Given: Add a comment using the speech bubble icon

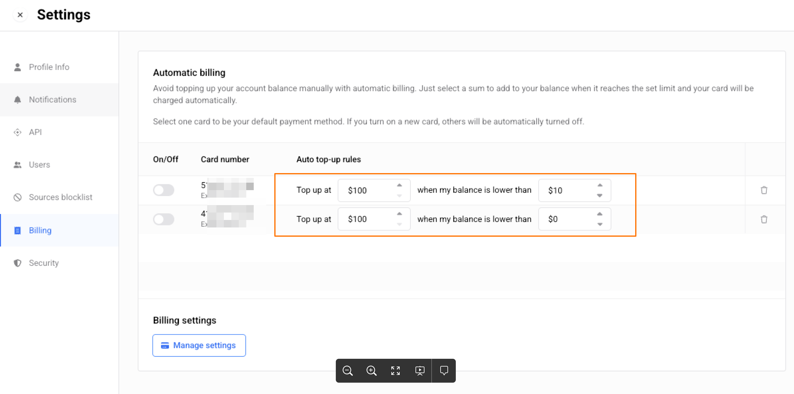Looking at the screenshot, I should tap(444, 371).
